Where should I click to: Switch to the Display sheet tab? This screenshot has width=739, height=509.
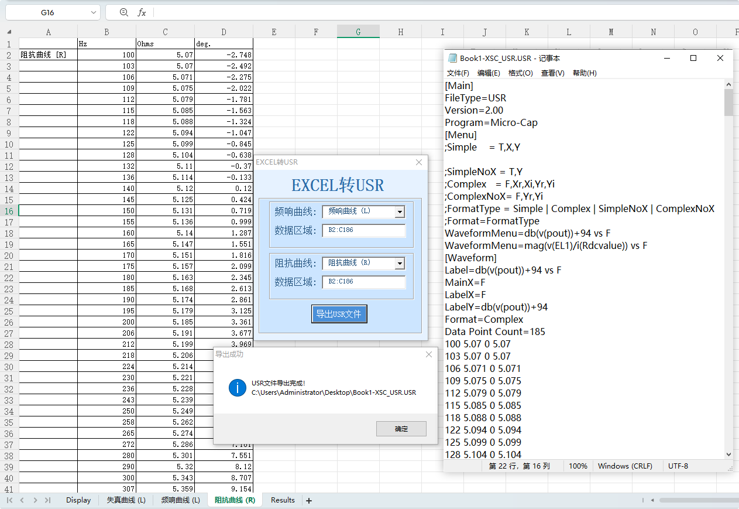point(78,500)
